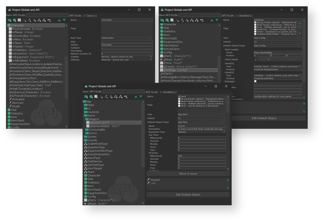This screenshot has height=222, width=325.
Task: Check Weak Pointer flag in gSword window
Action: click(x=179, y=101)
